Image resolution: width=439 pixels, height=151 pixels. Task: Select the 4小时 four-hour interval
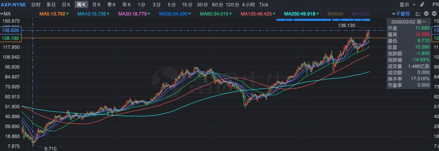[248, 5]
